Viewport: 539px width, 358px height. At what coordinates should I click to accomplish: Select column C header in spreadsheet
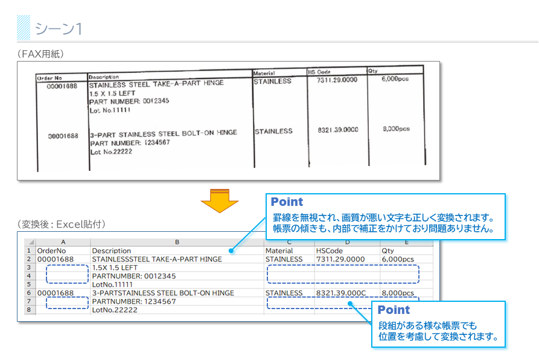289,242
